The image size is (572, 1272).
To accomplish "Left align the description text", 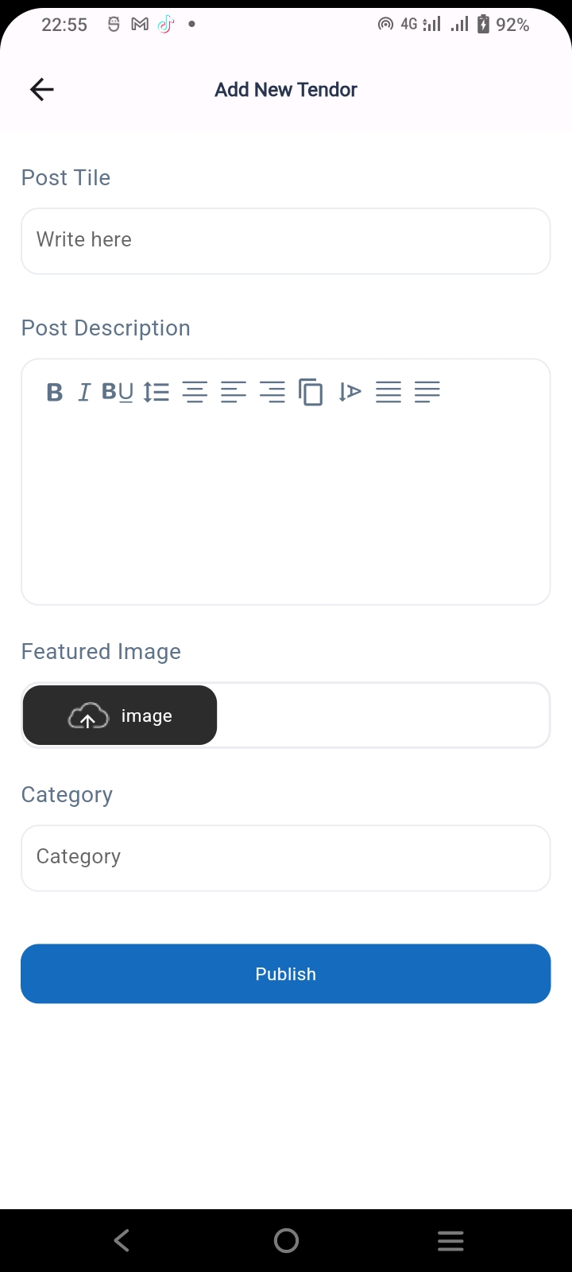I will pos(234,392).
